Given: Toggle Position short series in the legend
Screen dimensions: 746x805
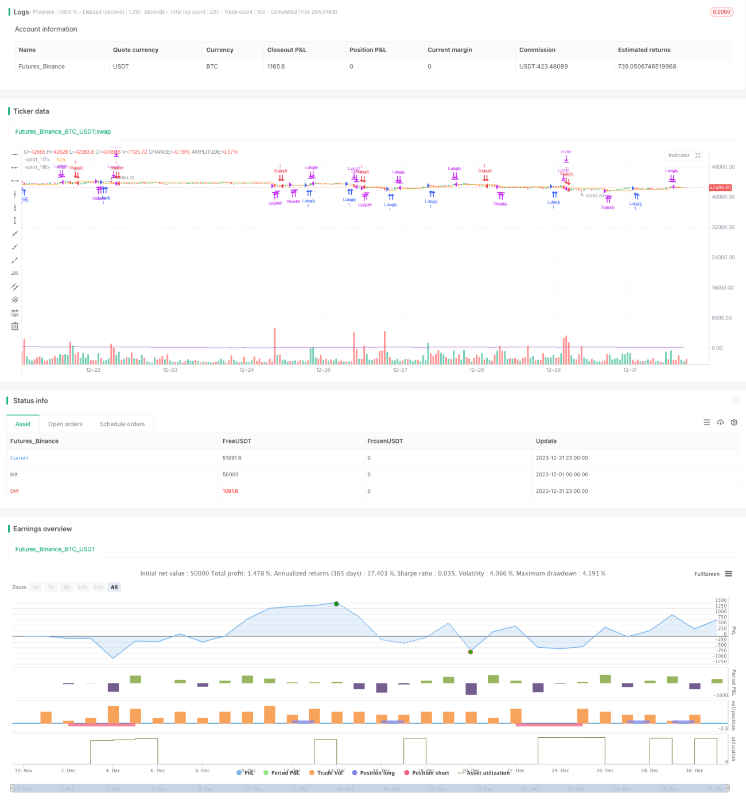Looking at the screenshot, I should click(x=426, y=773).
